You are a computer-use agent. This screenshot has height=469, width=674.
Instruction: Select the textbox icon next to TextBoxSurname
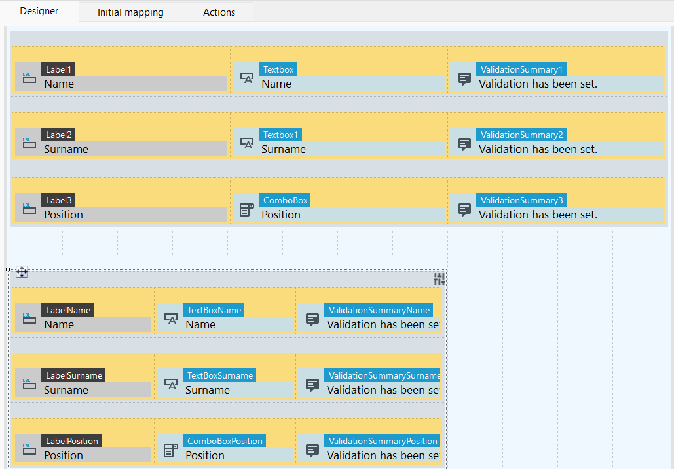point(171,383)
